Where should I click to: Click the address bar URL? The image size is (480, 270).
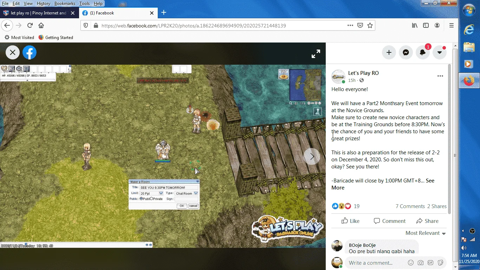point(194,26)
